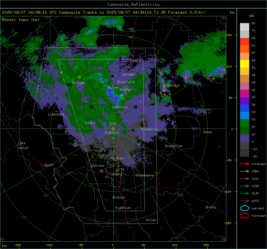The height and width of the screenshot is (249, 267).
Task: Click the Innisfail city label
Action: click(120, 107)
